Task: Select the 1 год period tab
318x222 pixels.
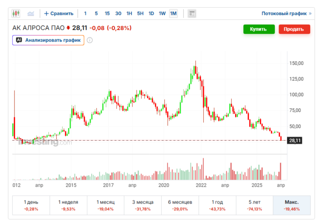Action: (x=217, y=205)
